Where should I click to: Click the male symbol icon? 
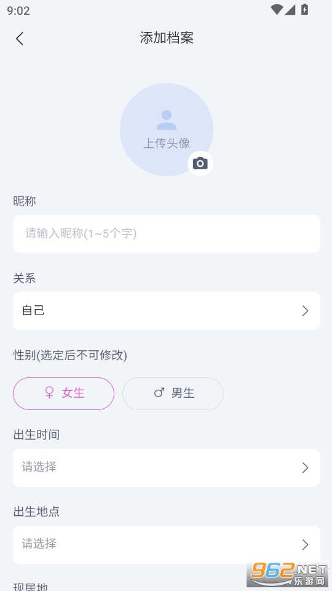[159, 393]
